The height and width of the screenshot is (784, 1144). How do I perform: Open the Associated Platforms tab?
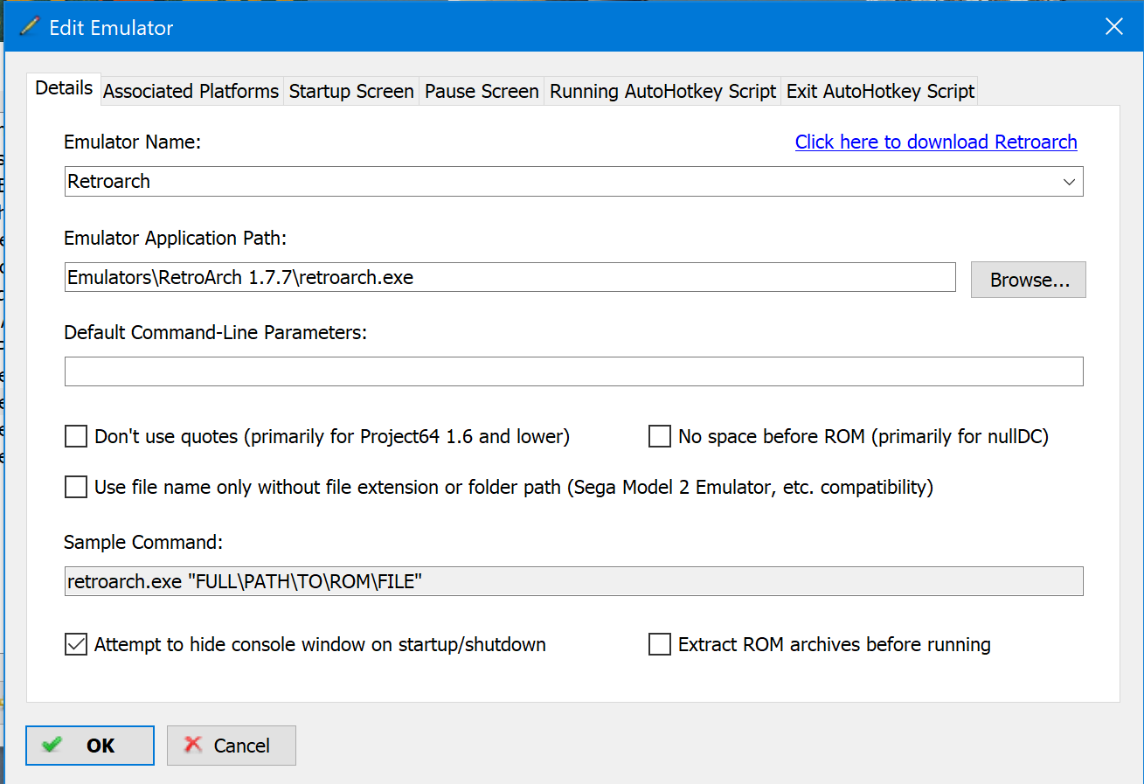point(191,91)
